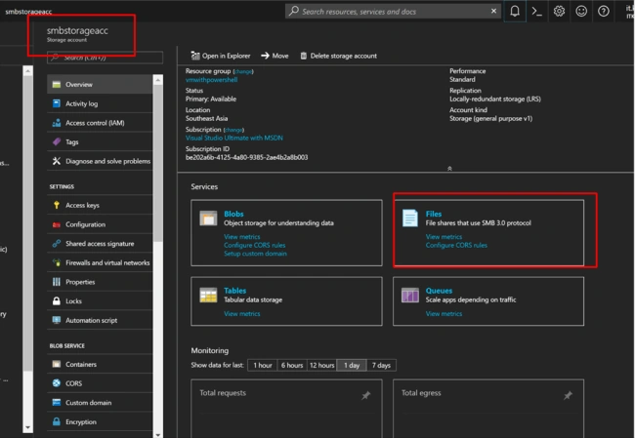Select the 7 days time range

pos(381,365)
